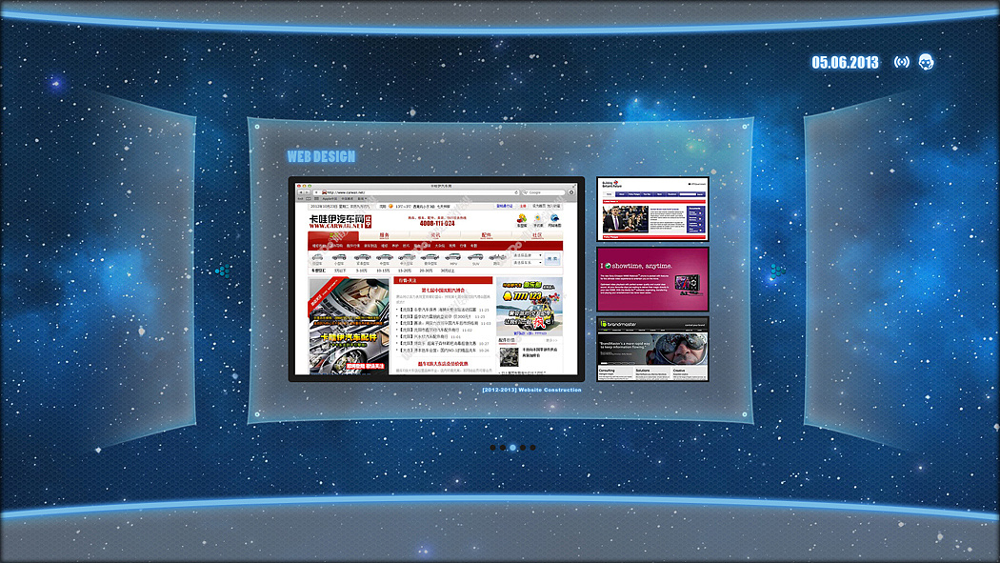Select the first pagination dot
The width and height of the screenshot is (1000, 563).
point(492,448)
